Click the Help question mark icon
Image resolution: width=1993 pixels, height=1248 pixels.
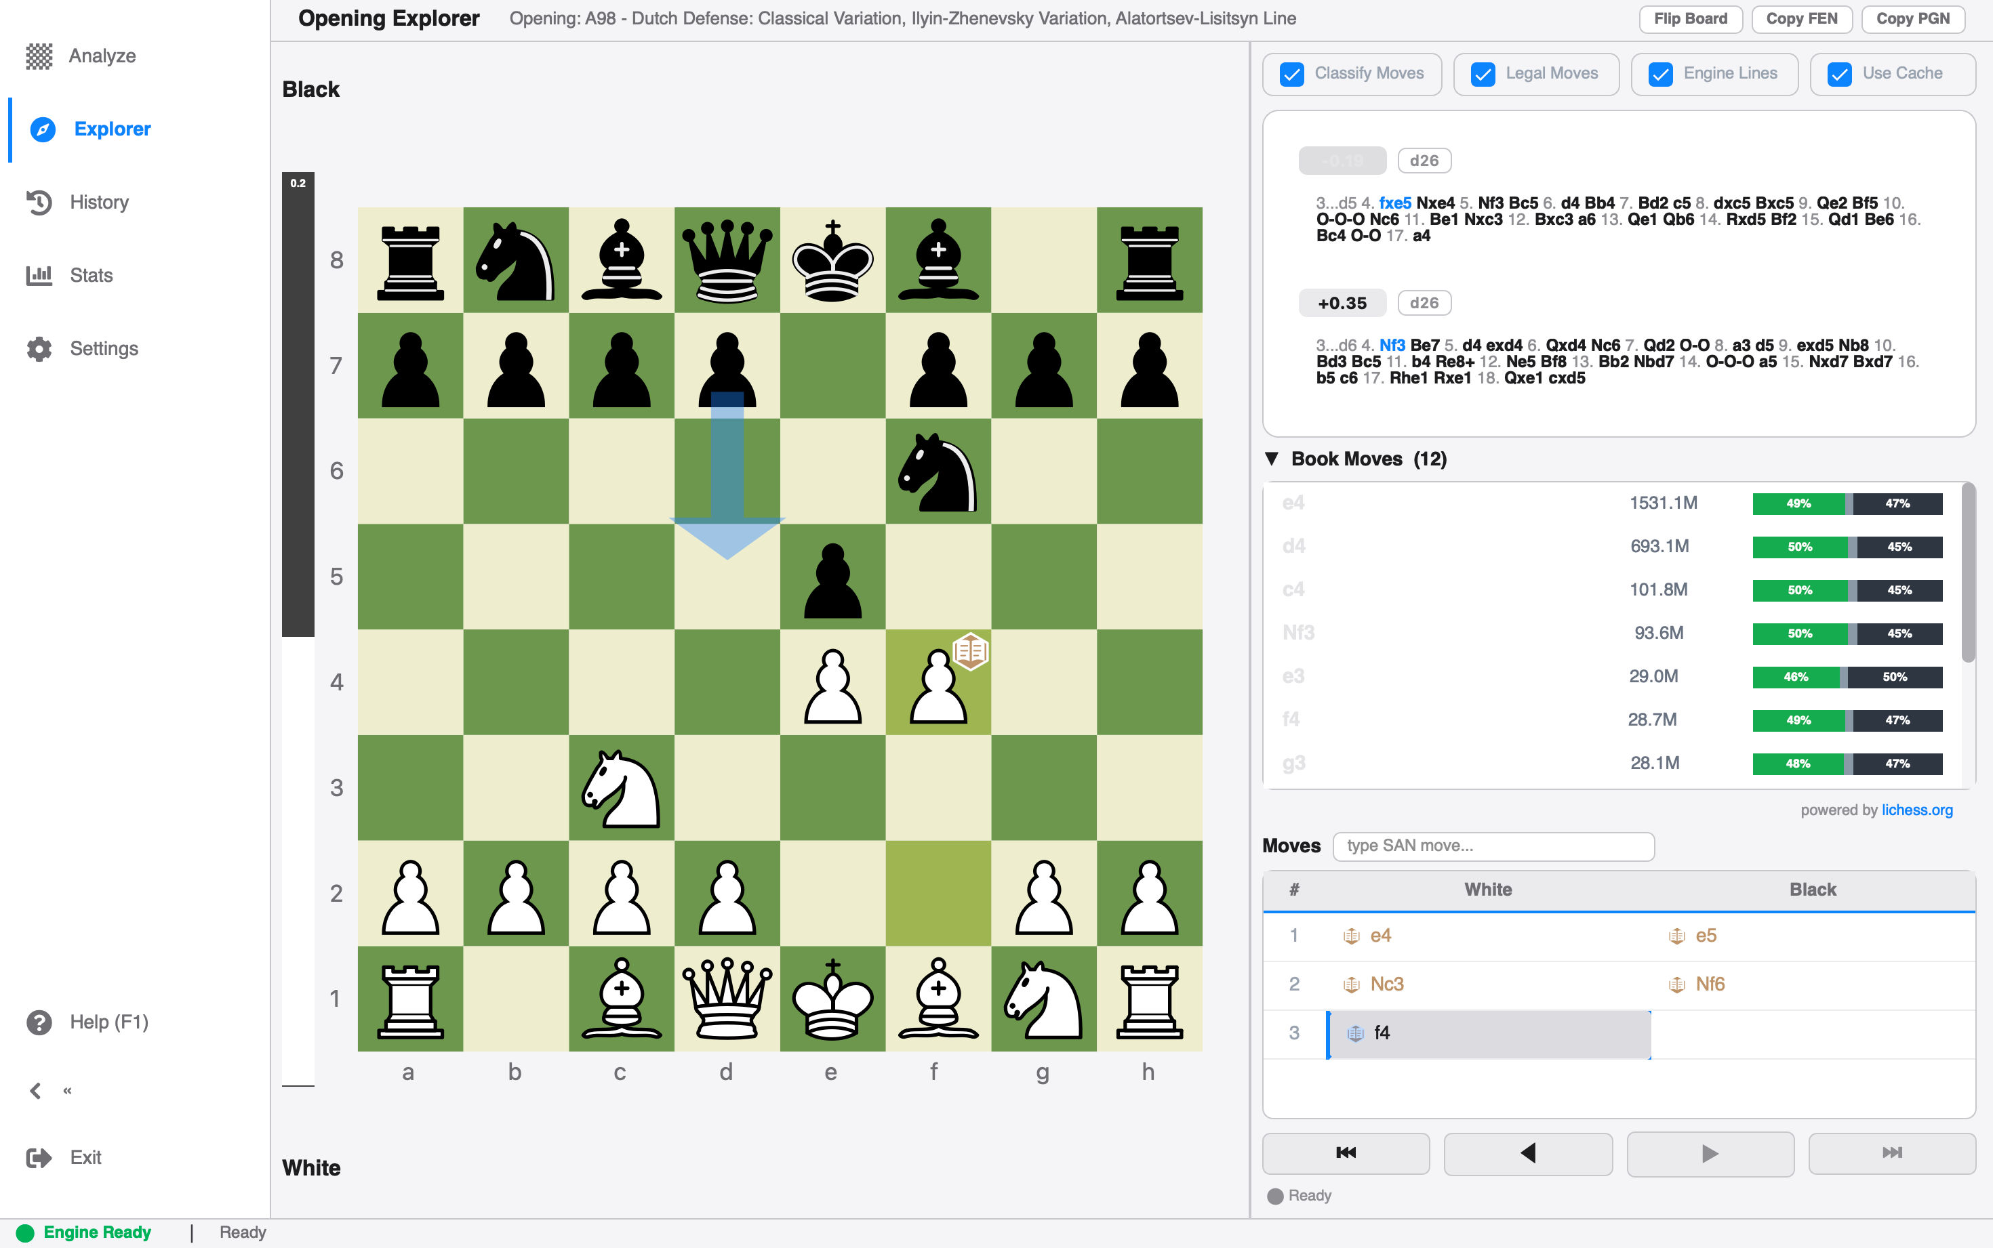pyautogui.click(x=39, y=1022)
